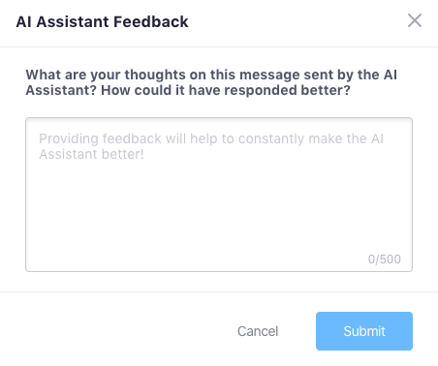Click the 'Cancel' text link beside Submit
Viewport: 438px width, 366px height.
click(x=258, y=331)
